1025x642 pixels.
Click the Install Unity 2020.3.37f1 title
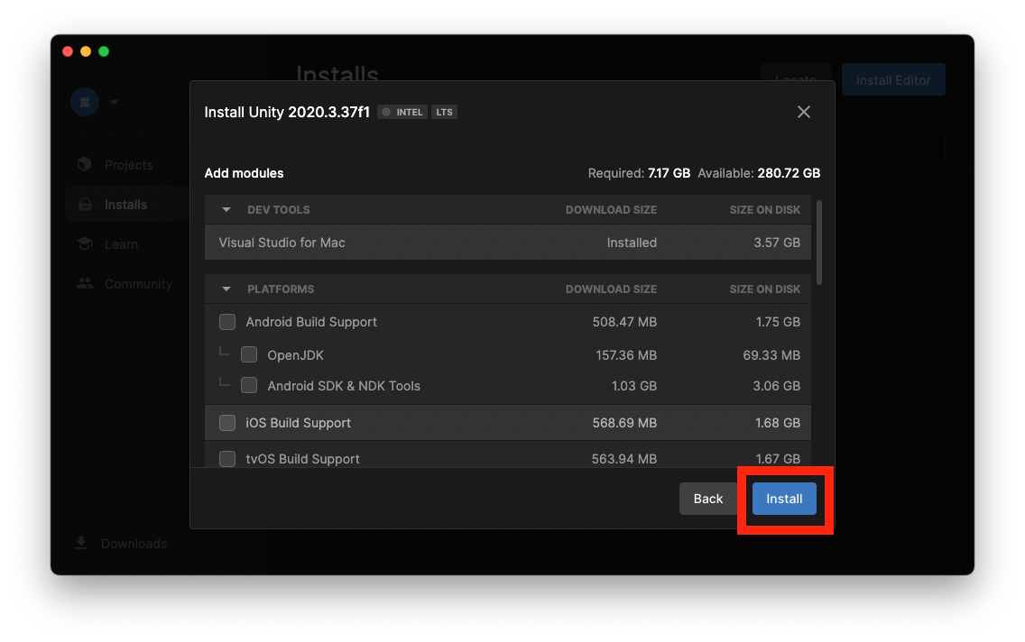click(287, 112)
